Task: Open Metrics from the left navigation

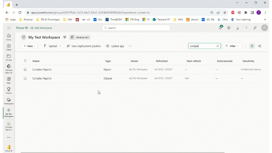Action: coord(9,90)
